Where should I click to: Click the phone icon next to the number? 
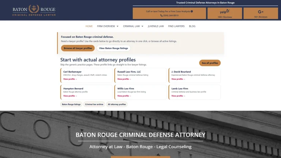(161, 15)
